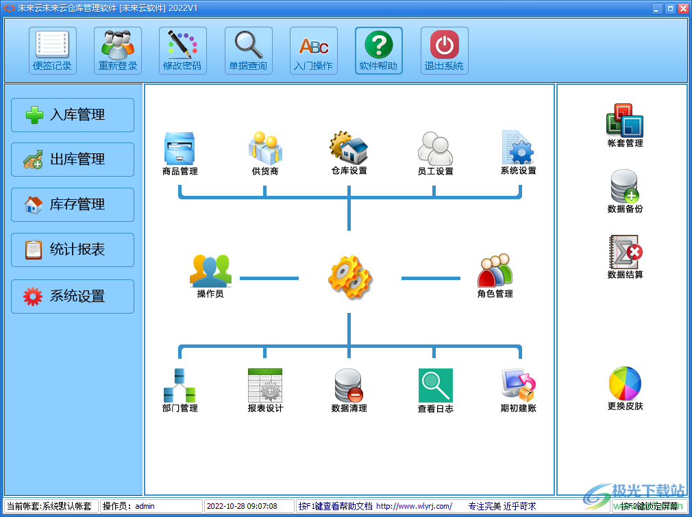
Task: Select 库存管理 in the sidebar
Action: [x=73, y=205]
